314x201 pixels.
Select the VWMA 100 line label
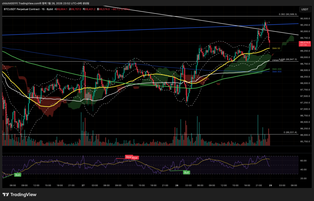click(x=276, y=60)
